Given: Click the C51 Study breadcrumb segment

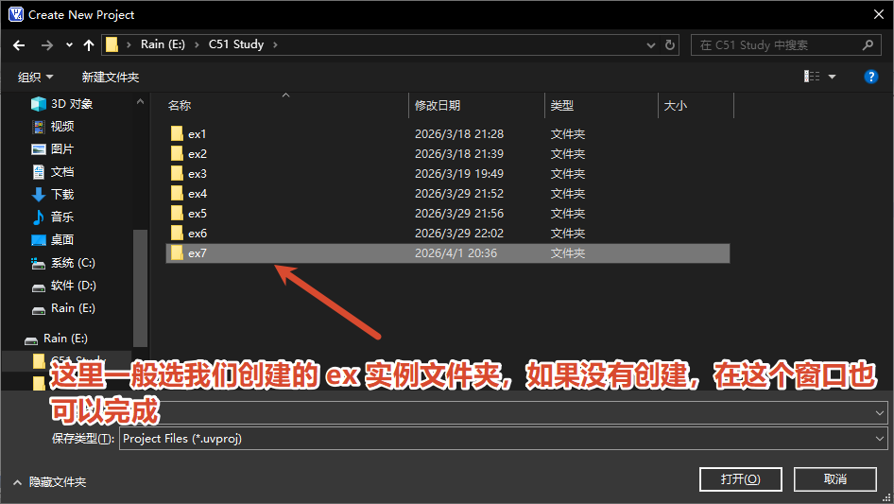Looking at the screenshot, I should click(x=236, y=44).
